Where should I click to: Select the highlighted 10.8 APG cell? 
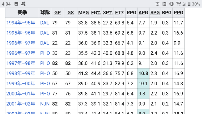click(143, 73)
